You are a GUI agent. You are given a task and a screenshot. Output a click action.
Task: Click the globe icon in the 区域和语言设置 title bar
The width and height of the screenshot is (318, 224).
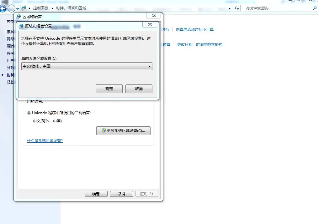pos(21,26)
